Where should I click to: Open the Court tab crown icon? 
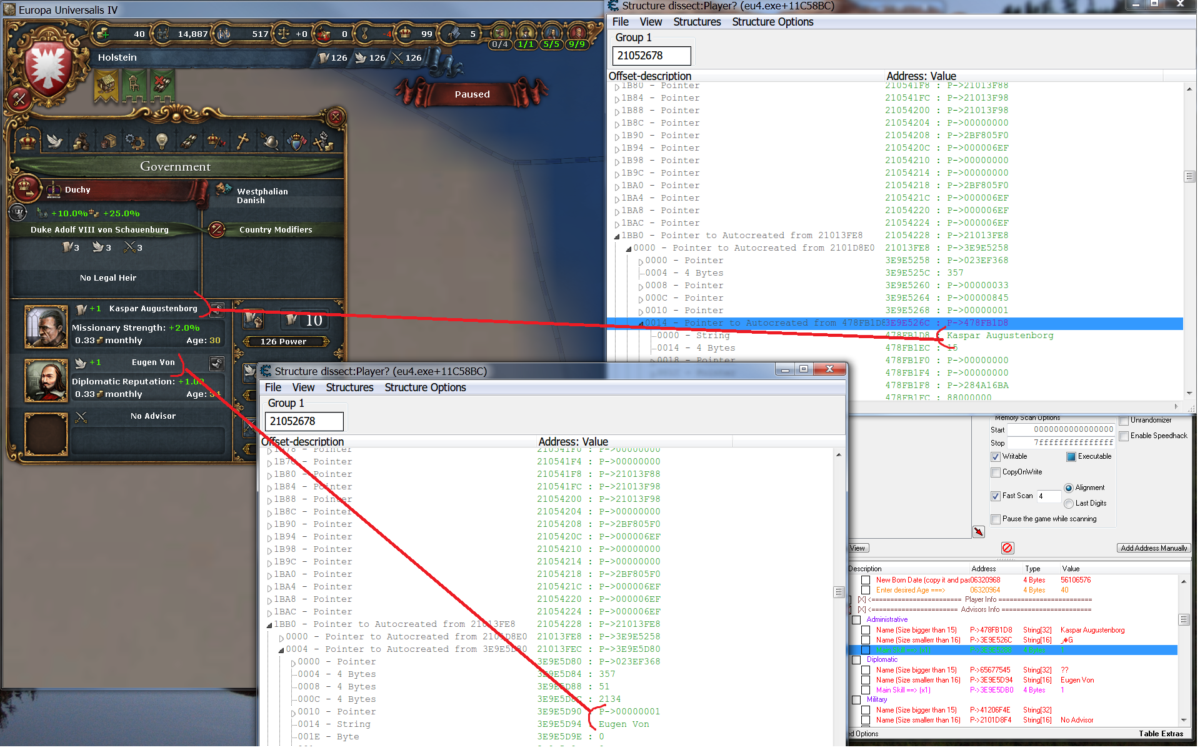27,141
